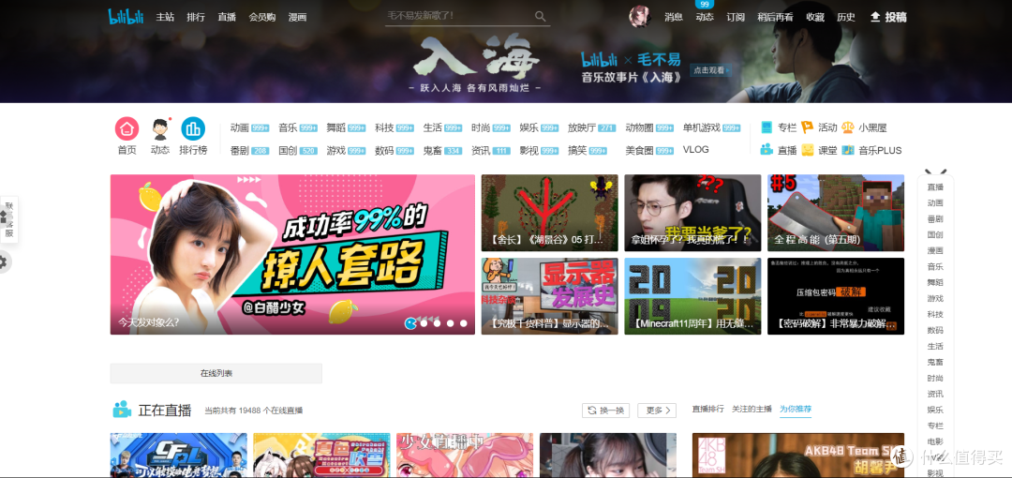Click the 小黑屋 scales icon
Viewport: 1012px width, 478px height.
point(847,127)
